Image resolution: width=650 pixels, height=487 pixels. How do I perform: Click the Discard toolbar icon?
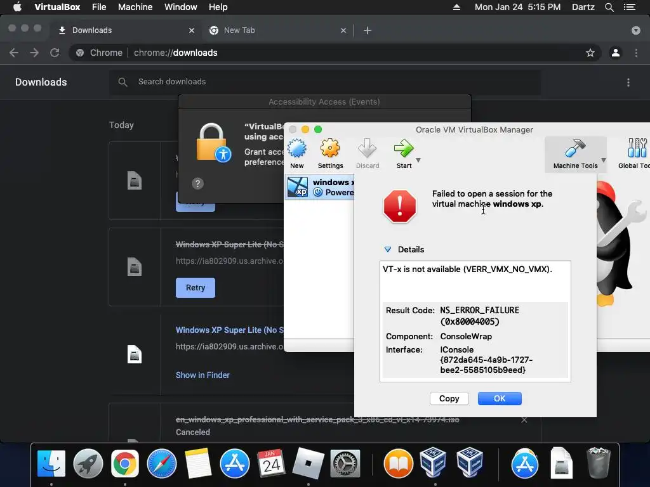point(368,148)
